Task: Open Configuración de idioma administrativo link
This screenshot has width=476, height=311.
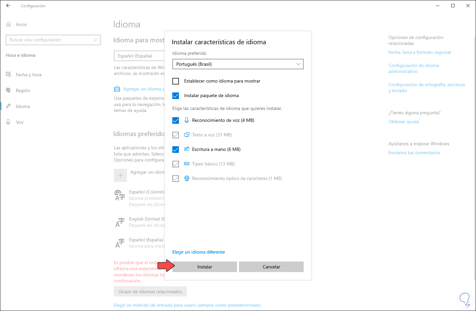Action: pyautogui.click(x=414, y=68)
